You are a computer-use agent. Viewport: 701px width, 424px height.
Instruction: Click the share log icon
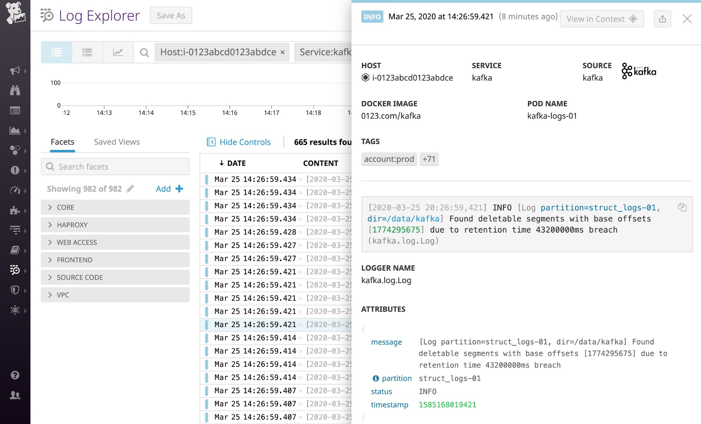click(662, 19)
